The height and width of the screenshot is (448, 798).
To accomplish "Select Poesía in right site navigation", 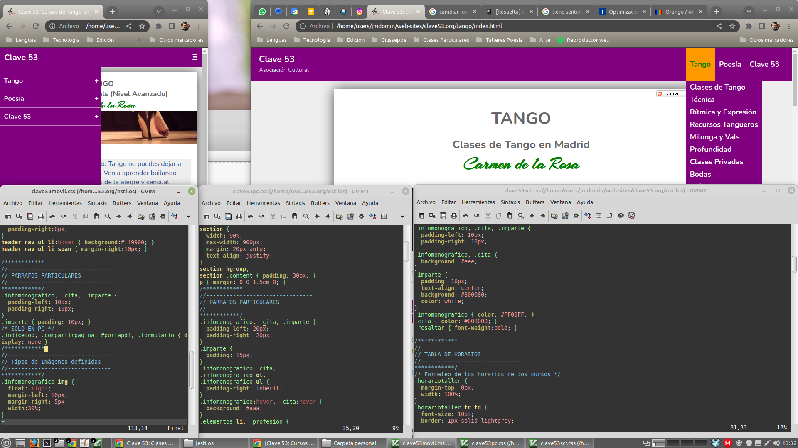I will (x=730, y=64).
